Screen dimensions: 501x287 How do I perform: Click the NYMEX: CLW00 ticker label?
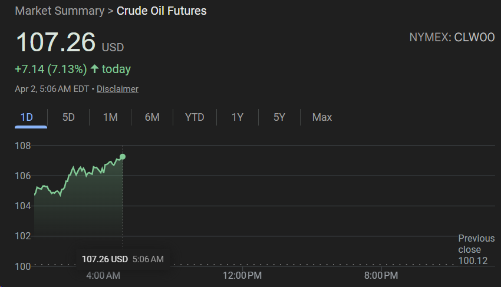point(451,38)
